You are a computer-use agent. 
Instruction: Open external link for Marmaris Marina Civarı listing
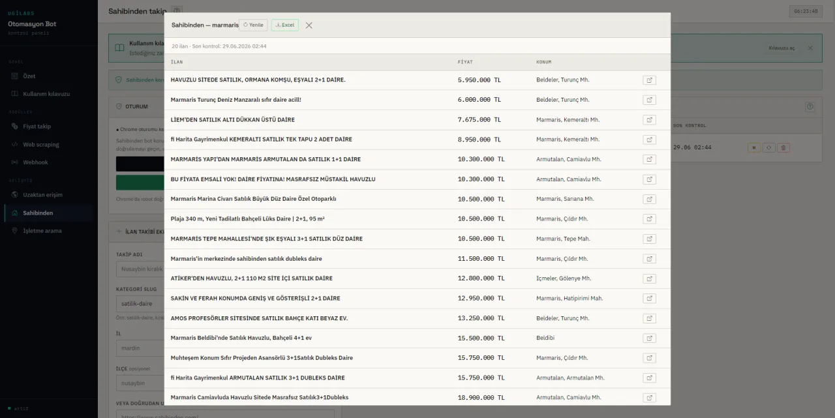tap(649, 199)
